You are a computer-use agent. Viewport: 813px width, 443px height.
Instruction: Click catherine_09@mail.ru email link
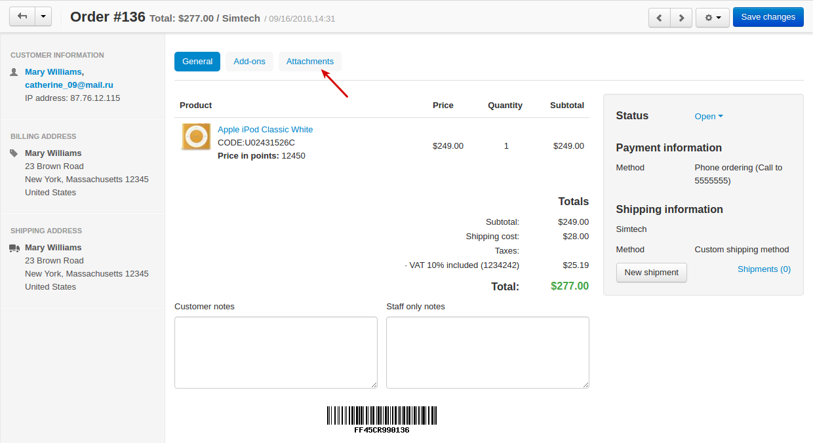coord(69,85)
